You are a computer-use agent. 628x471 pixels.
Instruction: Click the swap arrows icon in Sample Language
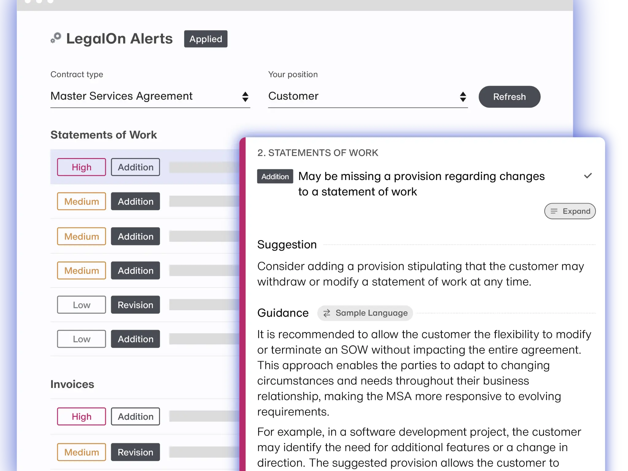point(327,313)
